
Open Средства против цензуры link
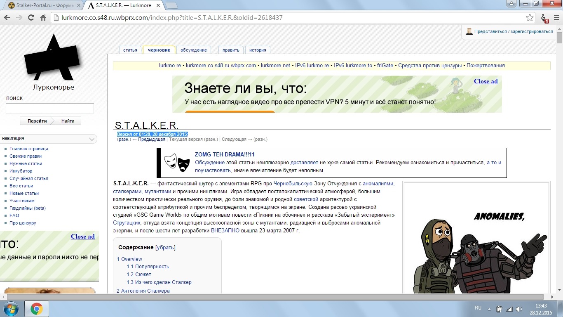pos(430,66)
